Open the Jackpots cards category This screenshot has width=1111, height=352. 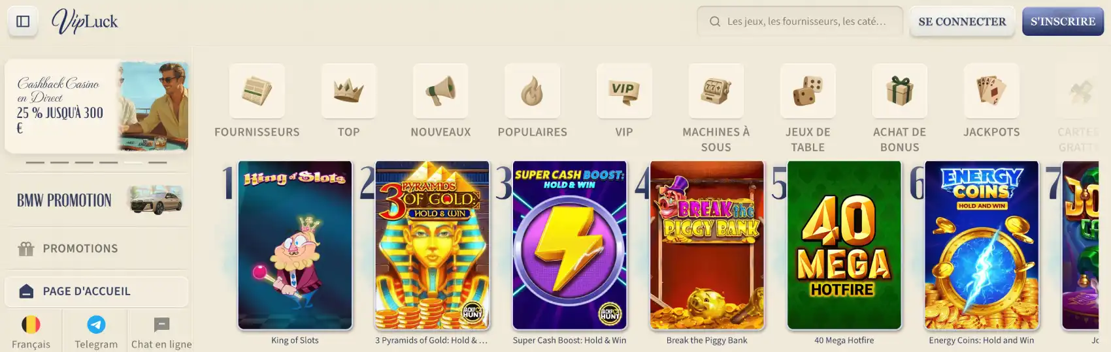(991, 91)
